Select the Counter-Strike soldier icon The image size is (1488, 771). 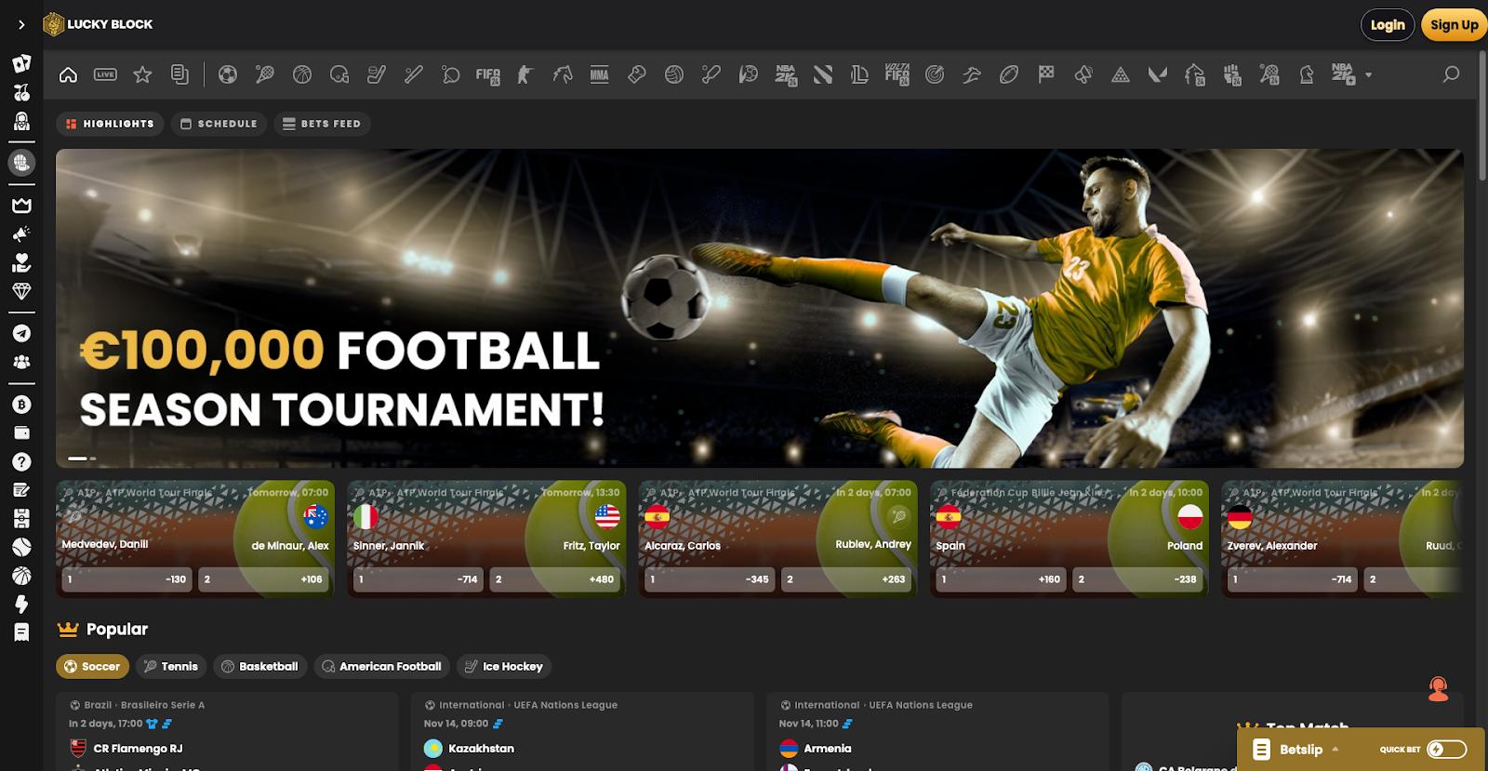click(x=525, y=74)
